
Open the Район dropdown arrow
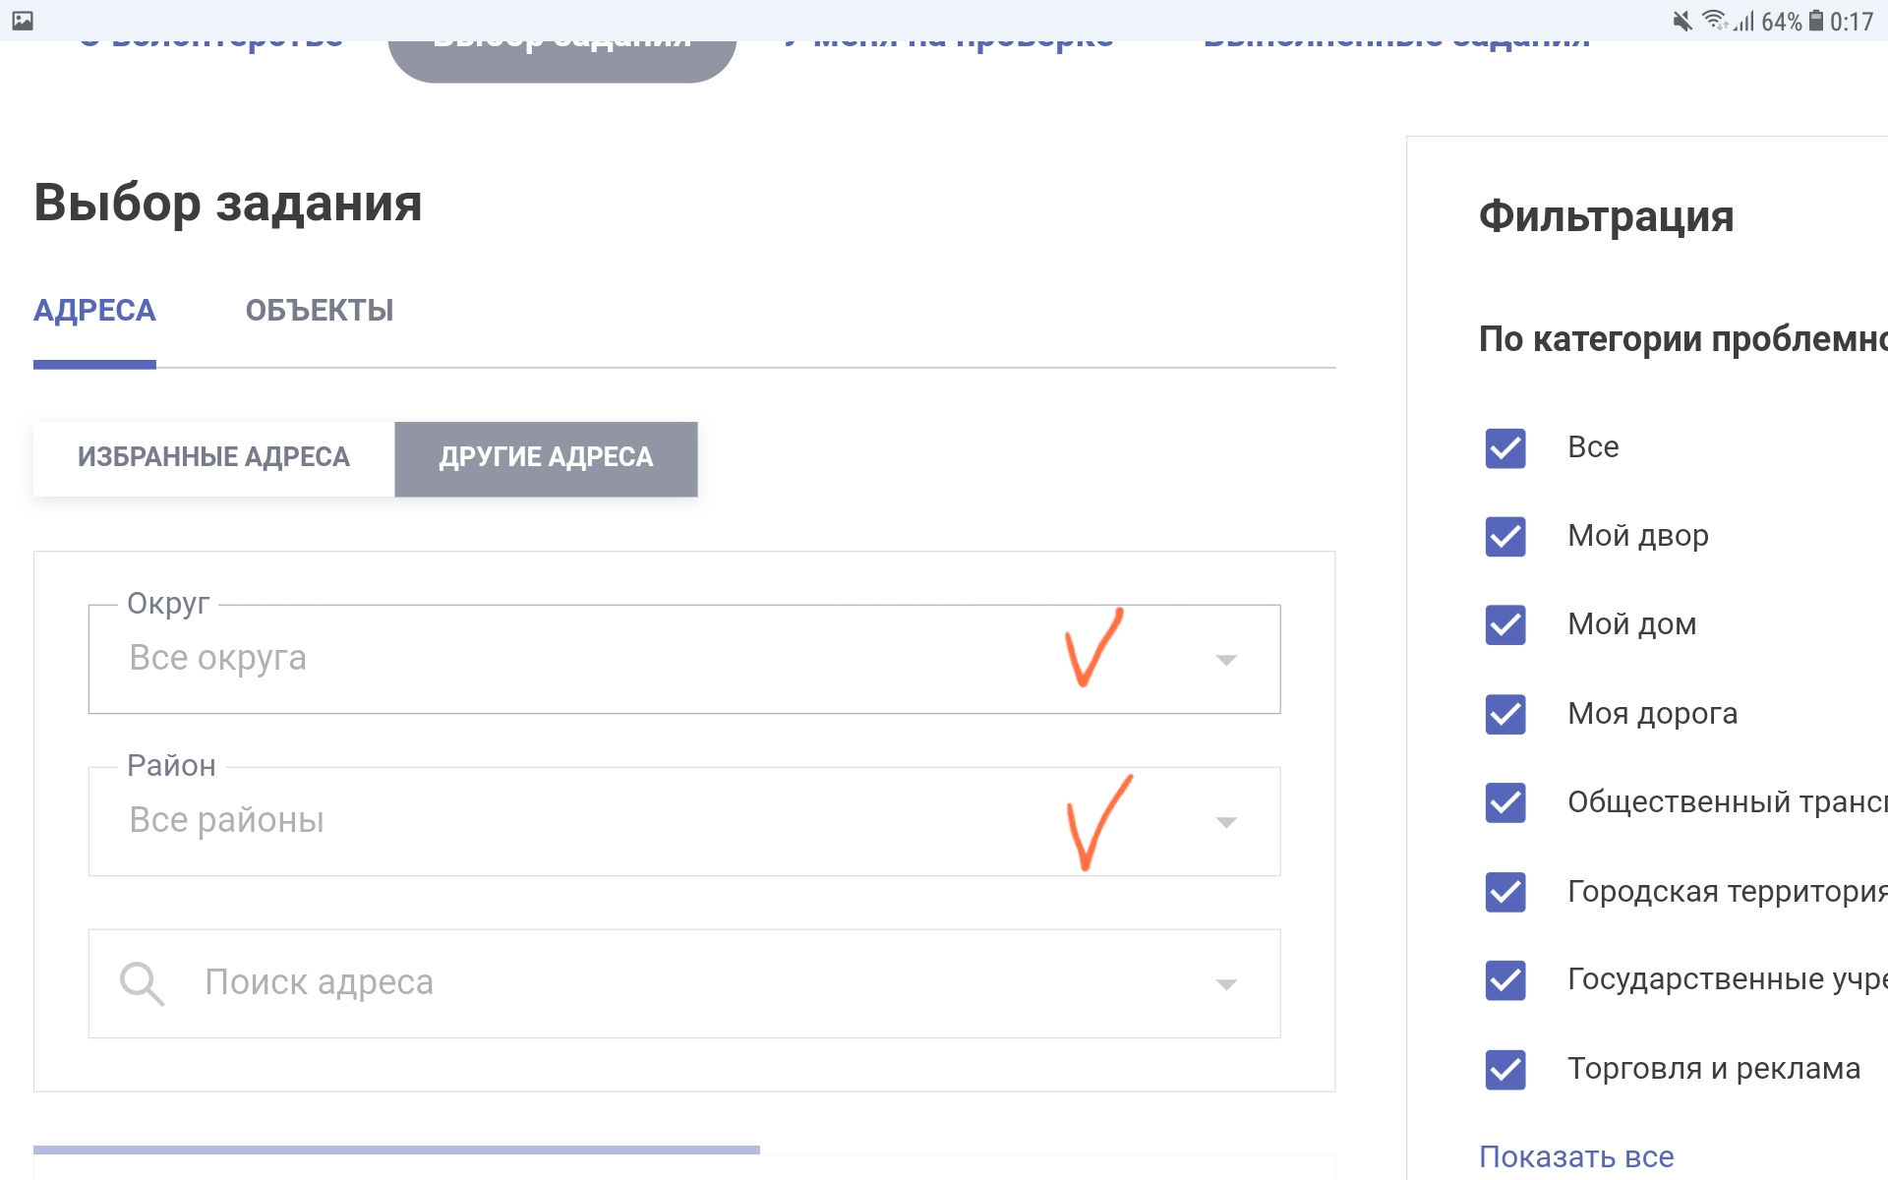coord(1225,822)
